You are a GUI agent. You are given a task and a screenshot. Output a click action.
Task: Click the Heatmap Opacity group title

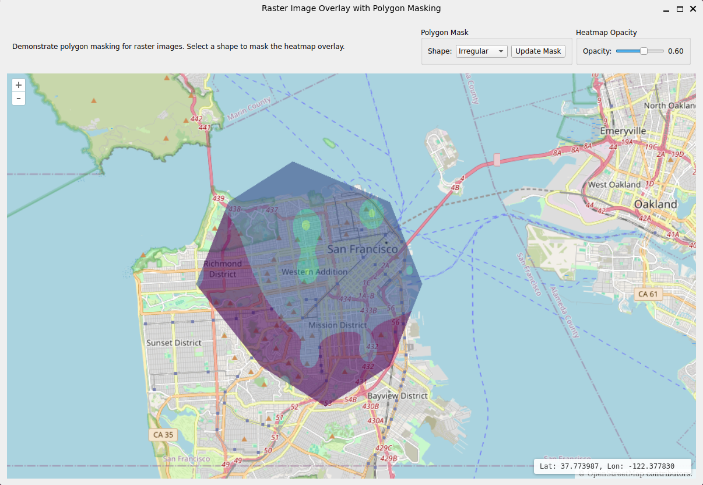[x=606, y=33]
